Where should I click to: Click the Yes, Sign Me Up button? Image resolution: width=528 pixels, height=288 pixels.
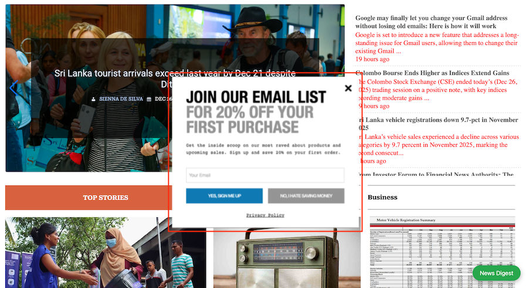tap(224, 196)
